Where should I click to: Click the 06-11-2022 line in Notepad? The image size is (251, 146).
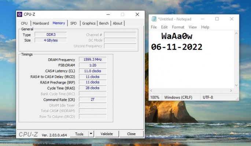(x=177, y=47)
